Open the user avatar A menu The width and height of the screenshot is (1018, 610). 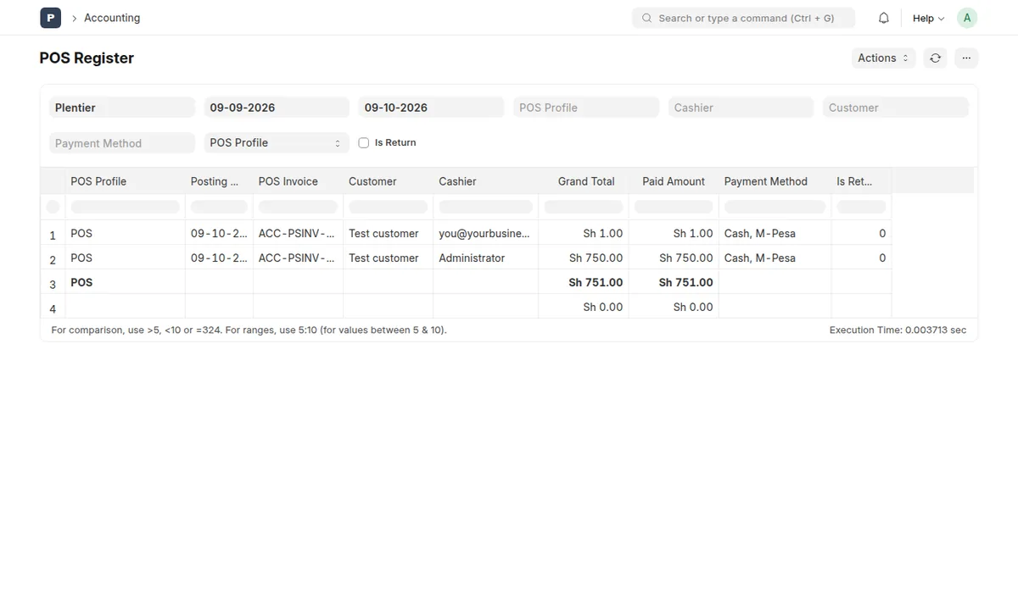tap(967, 18)
